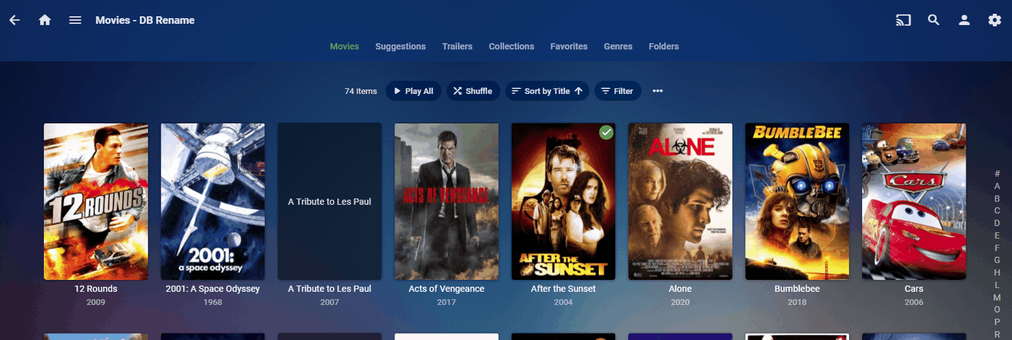Viewport: 1012px width, 340px height.
Task: Open the 2001: A Space Odyssey poster
Action: [213, 202]
